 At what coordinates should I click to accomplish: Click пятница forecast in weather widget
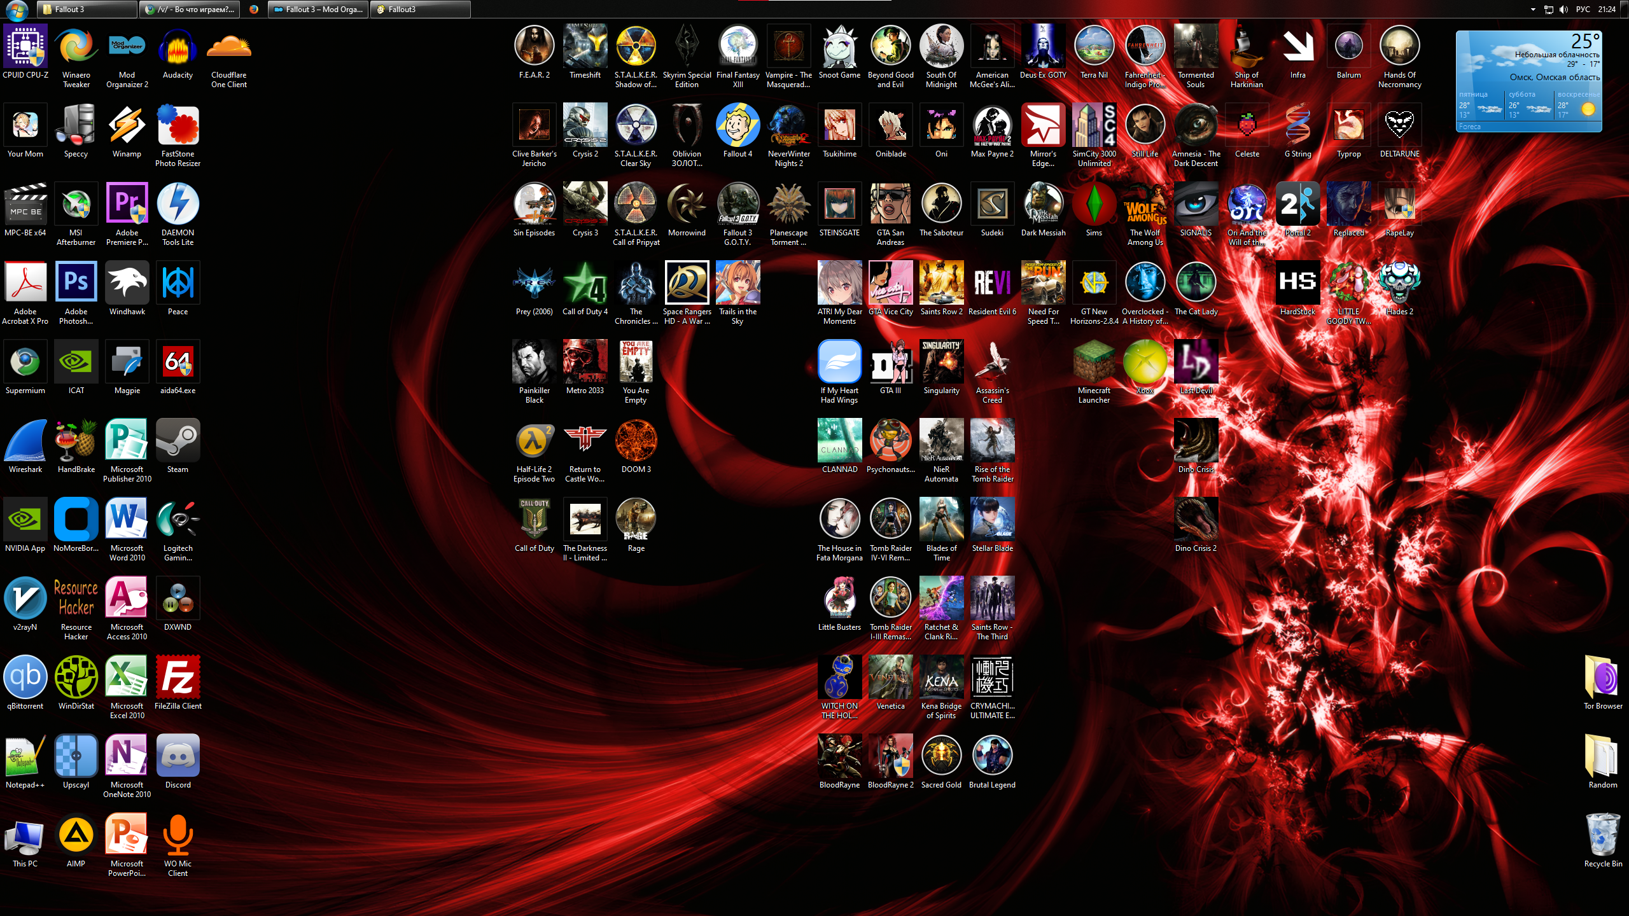click(x=1479, y=105)
